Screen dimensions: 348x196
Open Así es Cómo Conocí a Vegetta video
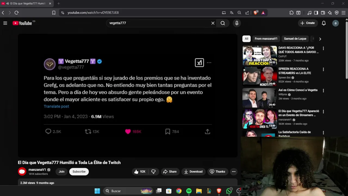pos(298,90)
